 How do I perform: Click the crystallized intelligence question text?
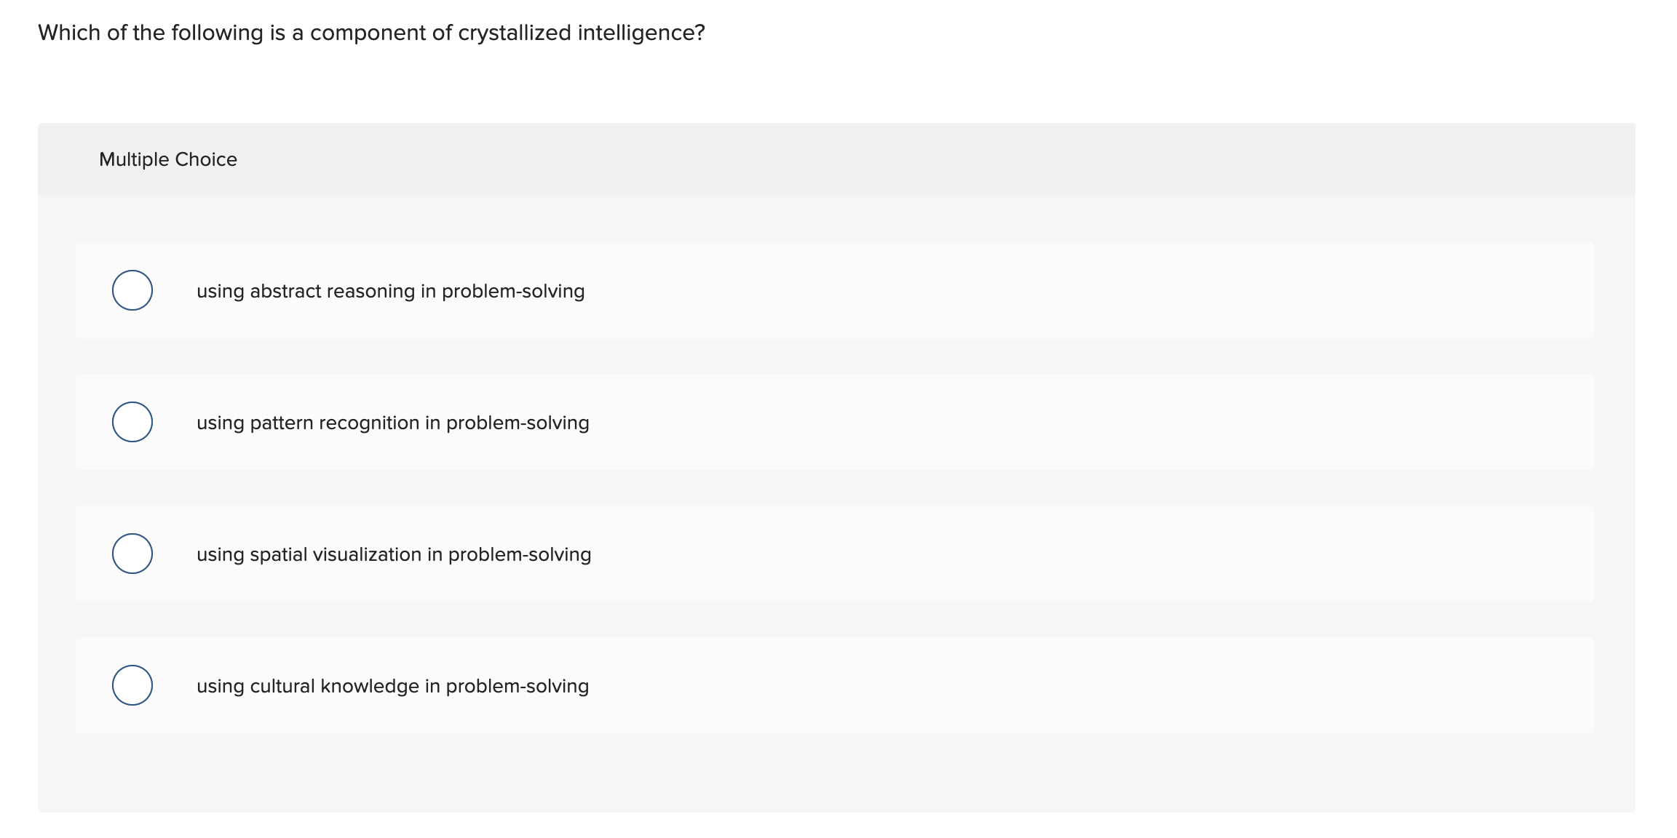tap(371, 31)
